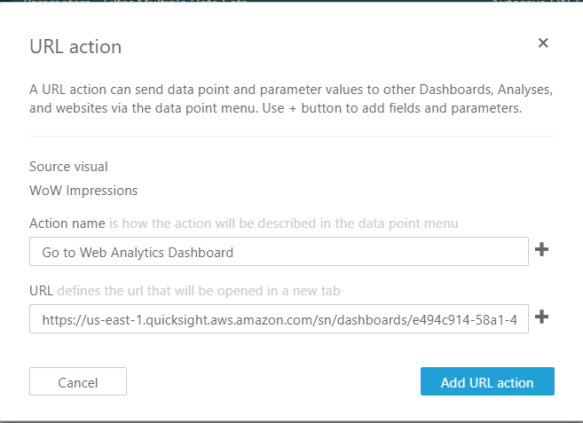Screen dimensions: 583x423
Task: Close the URL action dialog
Action: pyautogui.click(x=543, y=43)
